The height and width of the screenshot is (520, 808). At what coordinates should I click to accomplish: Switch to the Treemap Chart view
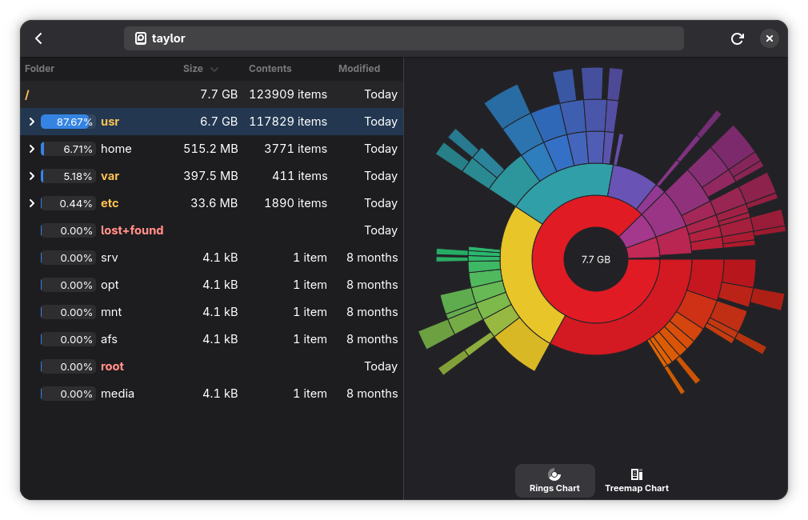click(637, 481)
